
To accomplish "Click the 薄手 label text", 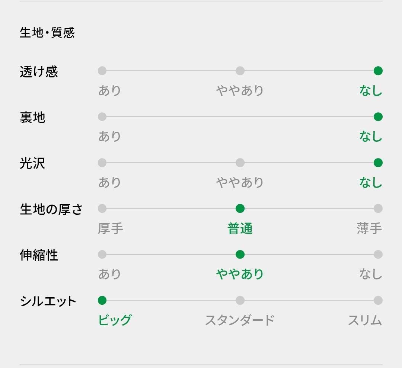I will [369, 228].
